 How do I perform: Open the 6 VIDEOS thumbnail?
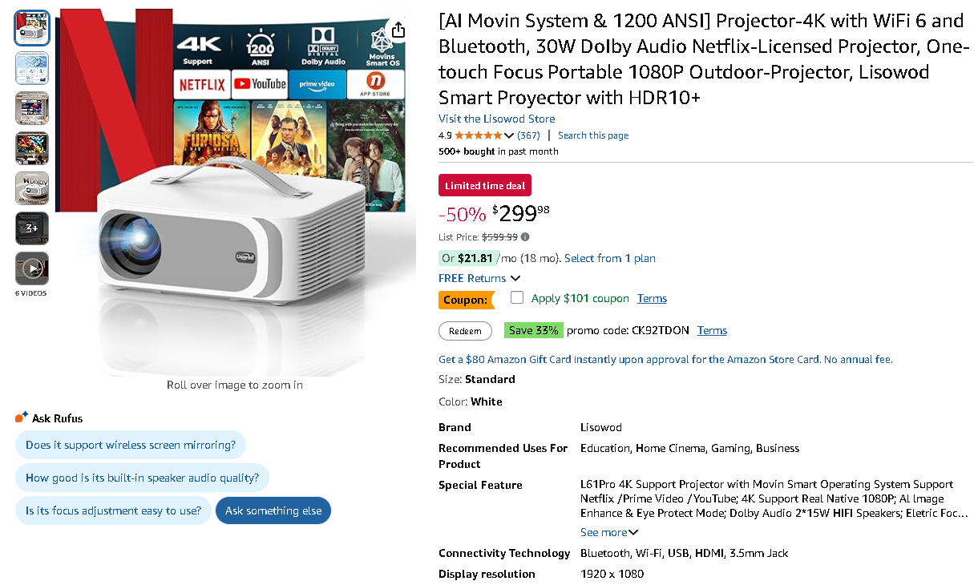coord(31,267)
